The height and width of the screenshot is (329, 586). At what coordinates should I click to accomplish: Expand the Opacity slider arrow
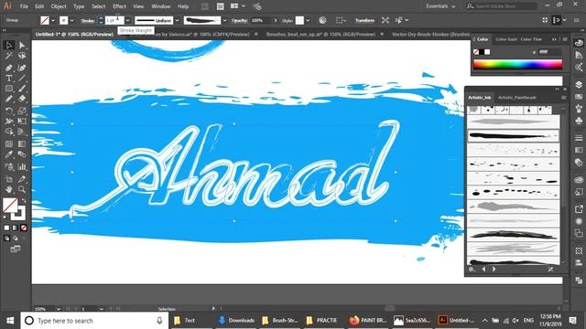click(x=276, y=20)
